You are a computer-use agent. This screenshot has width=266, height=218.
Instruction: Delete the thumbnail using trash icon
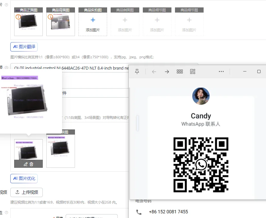tap(32, 164)
